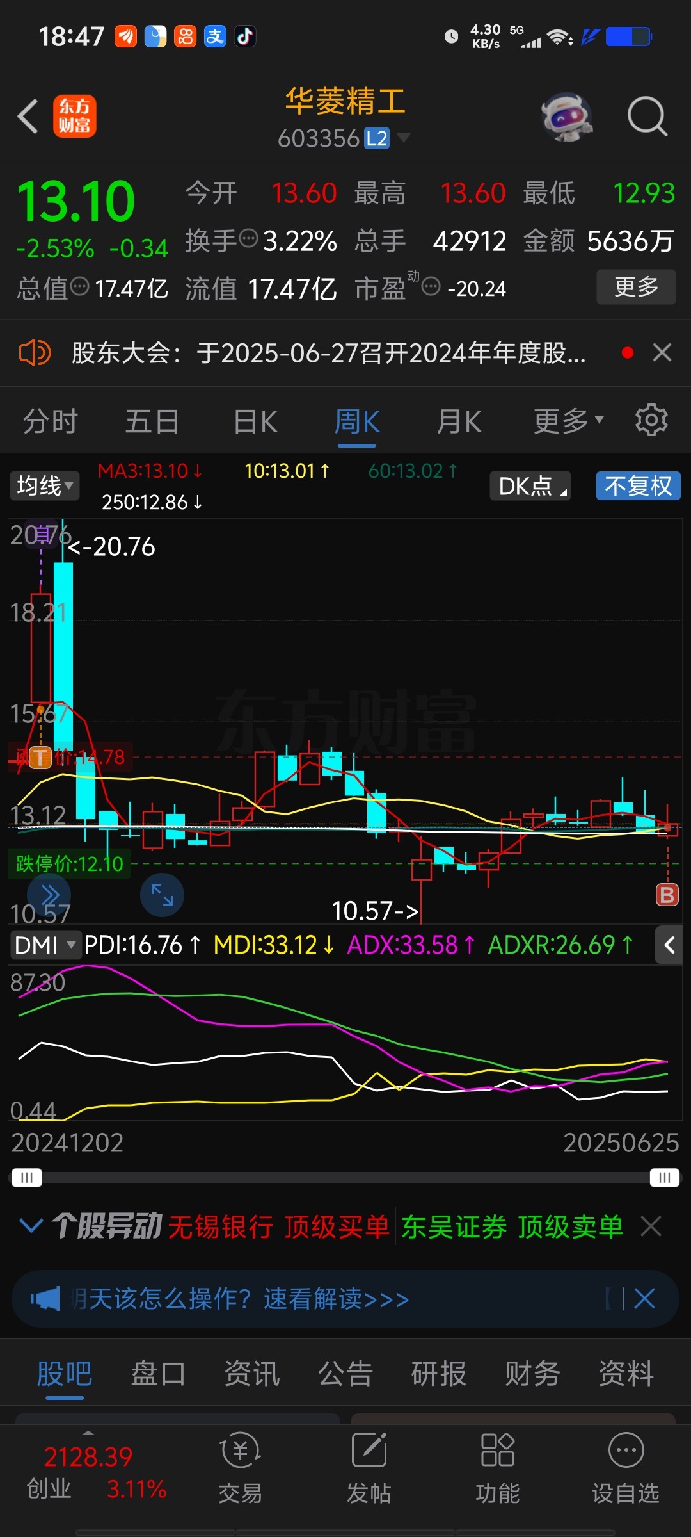Expand the stock code dropdown triangle
The image size is (691, 1537).
click(x=403, y=137)
